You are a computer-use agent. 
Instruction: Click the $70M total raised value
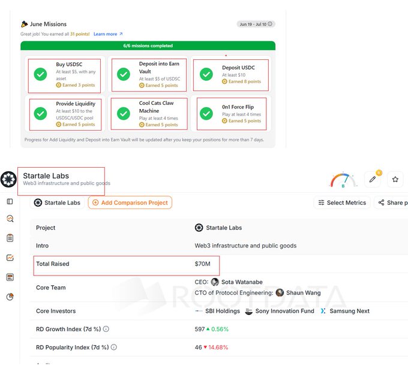[202, 264]
